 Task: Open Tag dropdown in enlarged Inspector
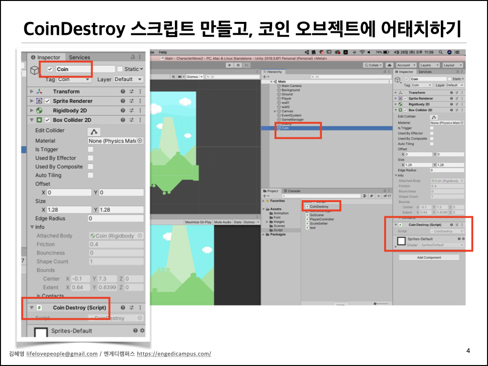coord(73,80)
